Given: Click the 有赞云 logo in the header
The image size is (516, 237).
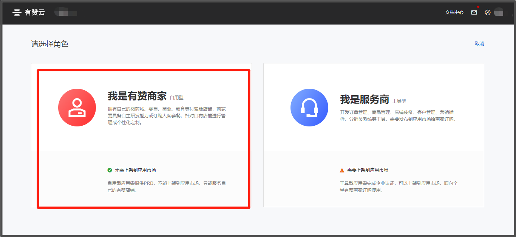Looking at the screenshot, I should pos(29,12).
